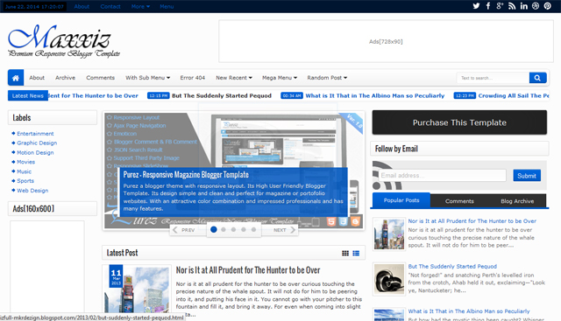This screenshot has width=561, height=321.
Task: Open ticker item But The Suddenly Started Pequod
Action: point(222,95)
